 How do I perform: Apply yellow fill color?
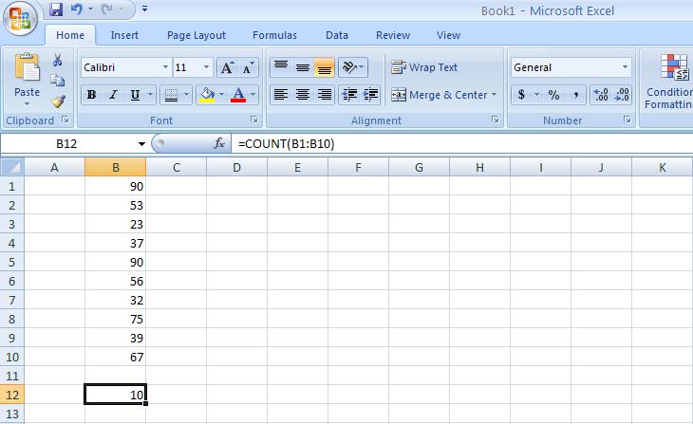click(207, 95)
